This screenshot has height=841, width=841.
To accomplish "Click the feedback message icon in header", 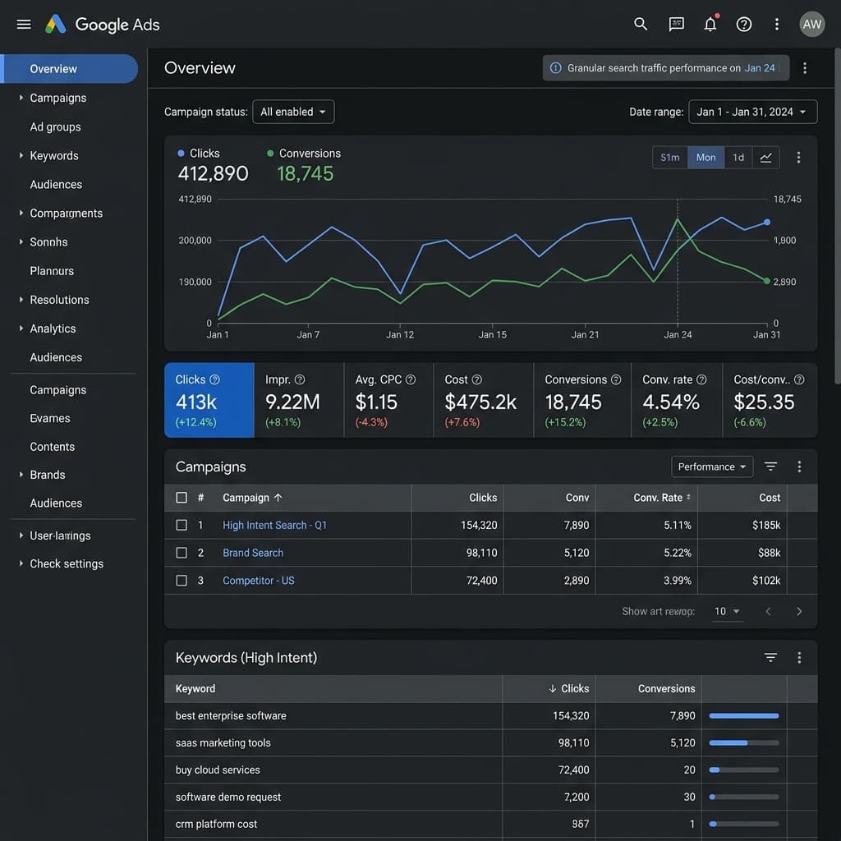I will point(677,25).
